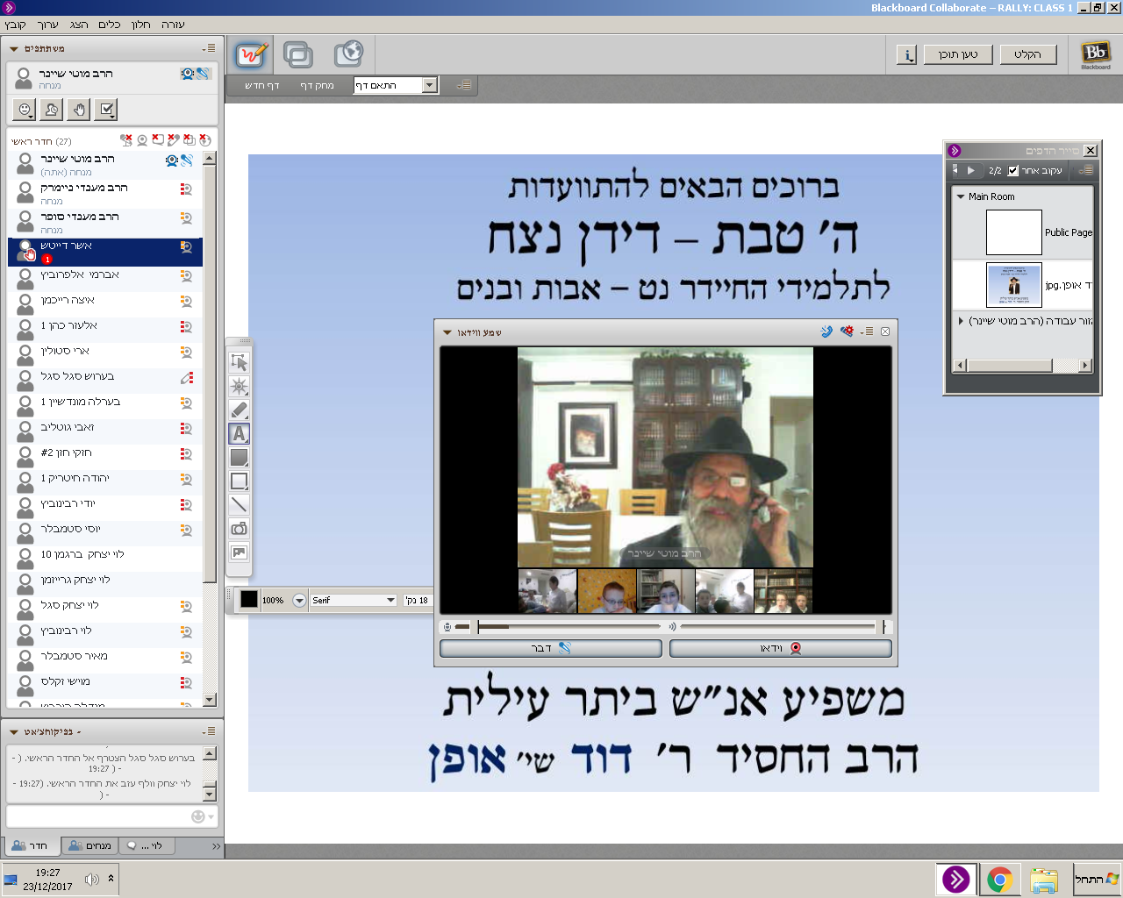Open the ערוך menu
1123x898 pixels.
[47, 25]
